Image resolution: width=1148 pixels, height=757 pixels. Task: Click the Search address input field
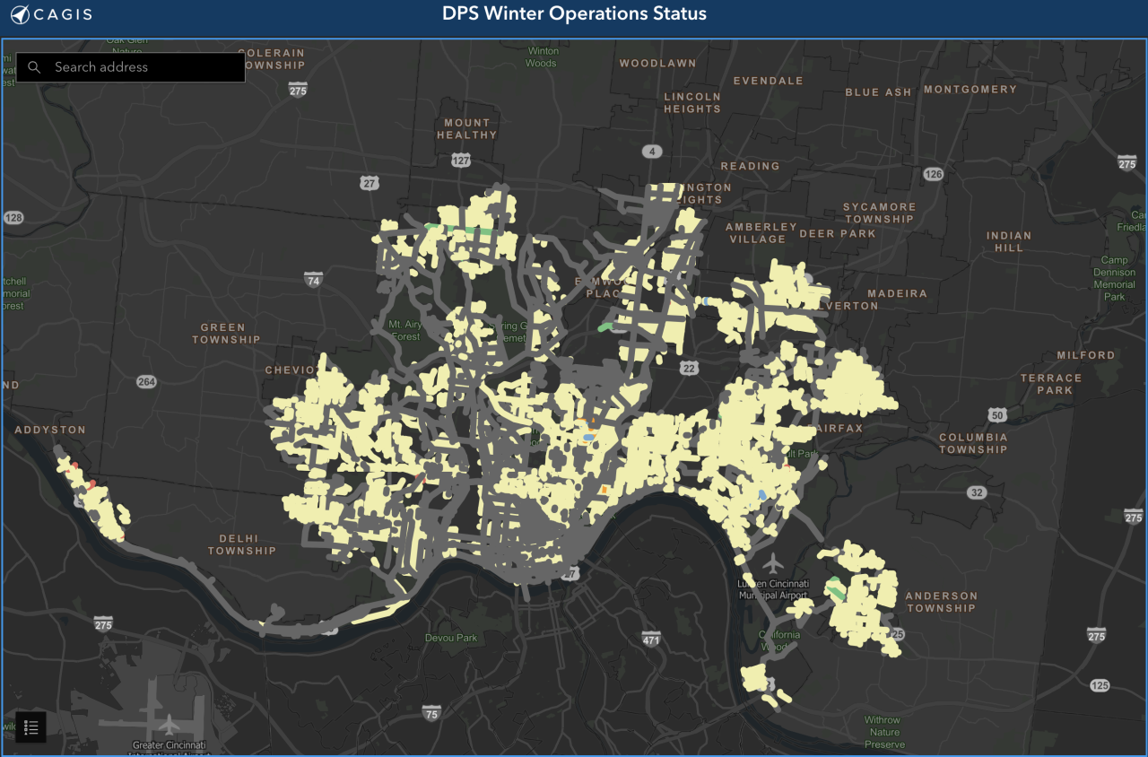click(135, 66)
